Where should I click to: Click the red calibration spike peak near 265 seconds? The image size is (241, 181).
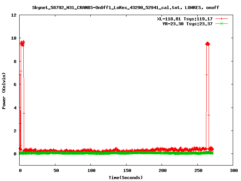click(x=207, y=44)
